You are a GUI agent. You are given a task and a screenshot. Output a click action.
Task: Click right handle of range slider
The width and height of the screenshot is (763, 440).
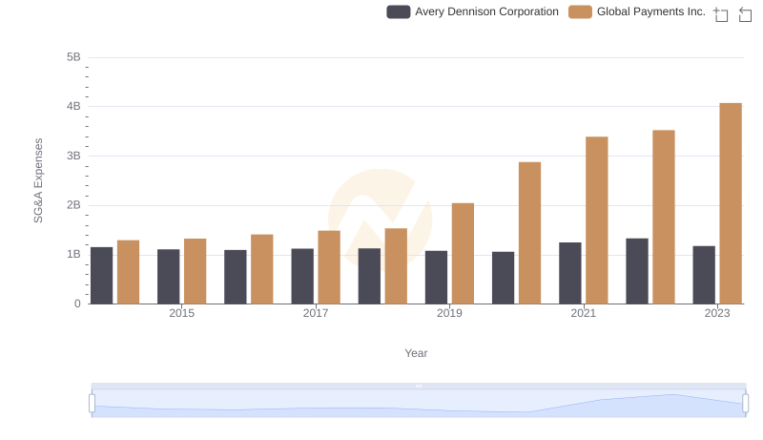745,403
